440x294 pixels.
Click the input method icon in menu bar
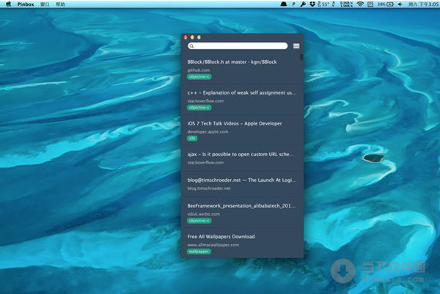370,4
